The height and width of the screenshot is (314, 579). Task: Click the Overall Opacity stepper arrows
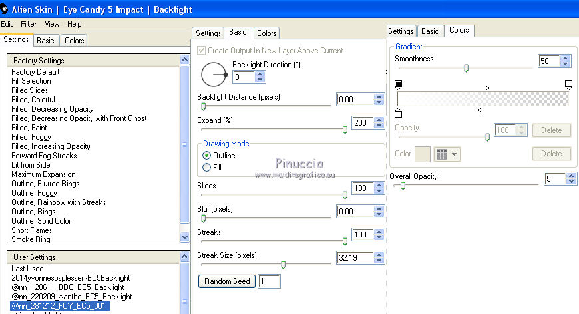tap(571, 179)
